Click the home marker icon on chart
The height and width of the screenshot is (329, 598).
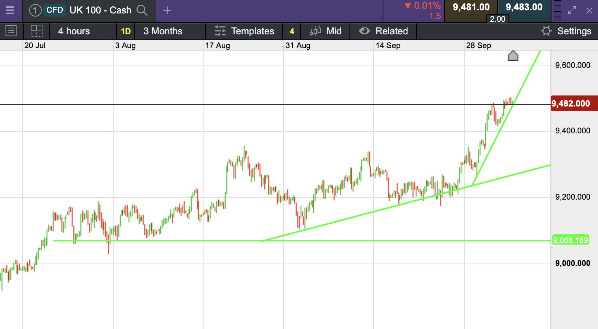pos(513,56)
